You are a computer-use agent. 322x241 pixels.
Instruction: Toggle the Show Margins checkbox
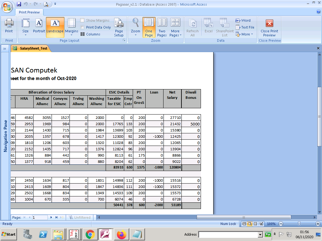tap(82, 20)
